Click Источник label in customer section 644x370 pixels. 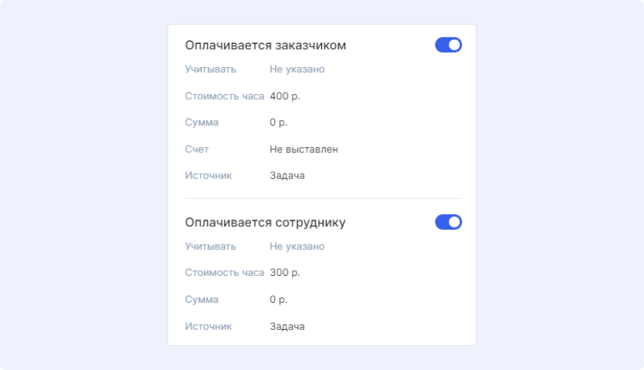208,176
